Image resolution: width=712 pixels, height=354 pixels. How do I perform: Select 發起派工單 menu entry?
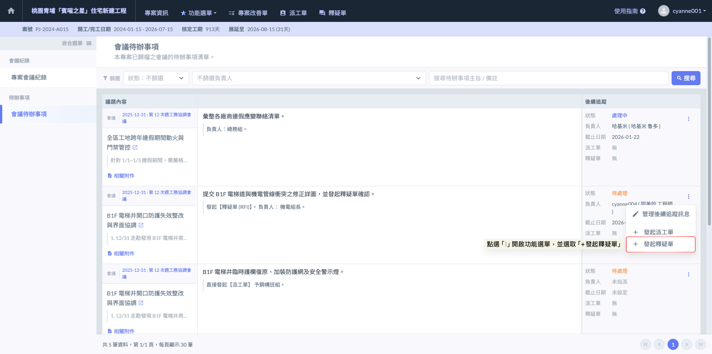point(658,232)
